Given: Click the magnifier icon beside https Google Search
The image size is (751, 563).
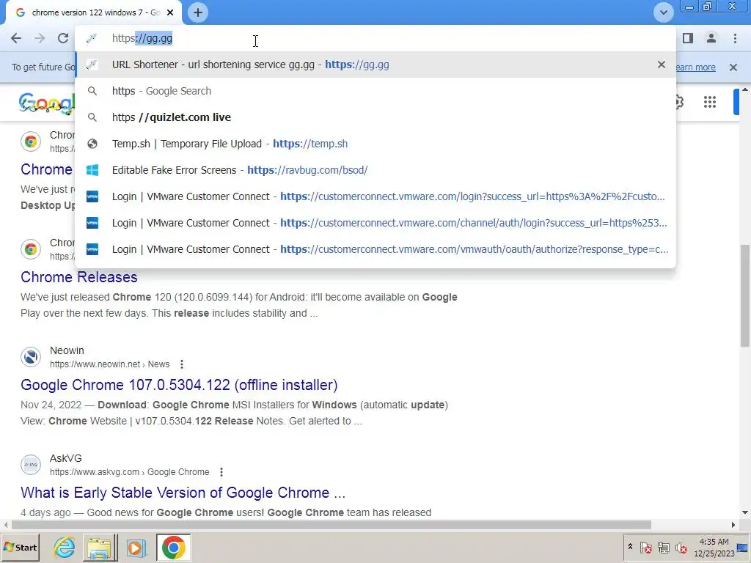Looking at the screenshot, I should click(92, 91).
